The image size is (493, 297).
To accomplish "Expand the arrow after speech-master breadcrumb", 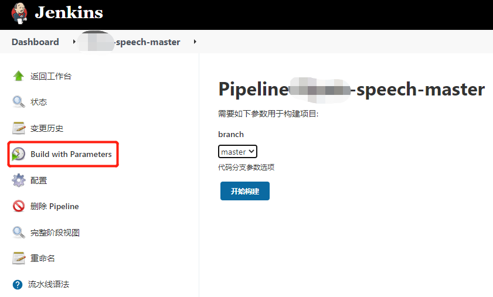I will click(195, 42).
